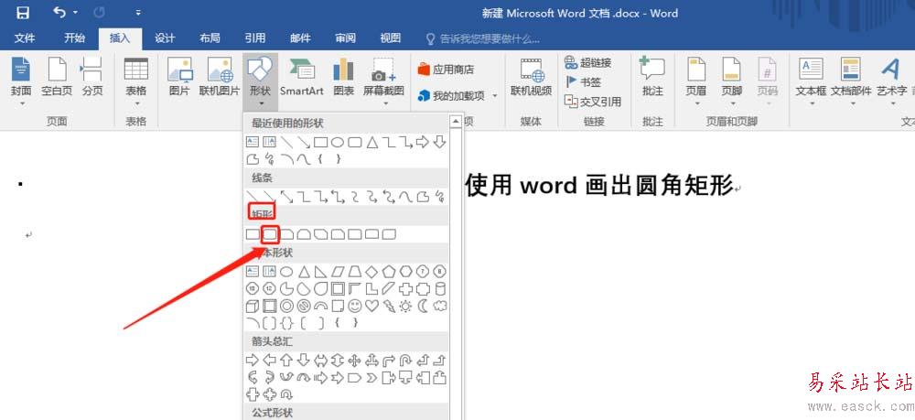915x420 pixels.
Task: Switch to the 邮件 tab
Action: pyautogui.click(x=300, y=38)
